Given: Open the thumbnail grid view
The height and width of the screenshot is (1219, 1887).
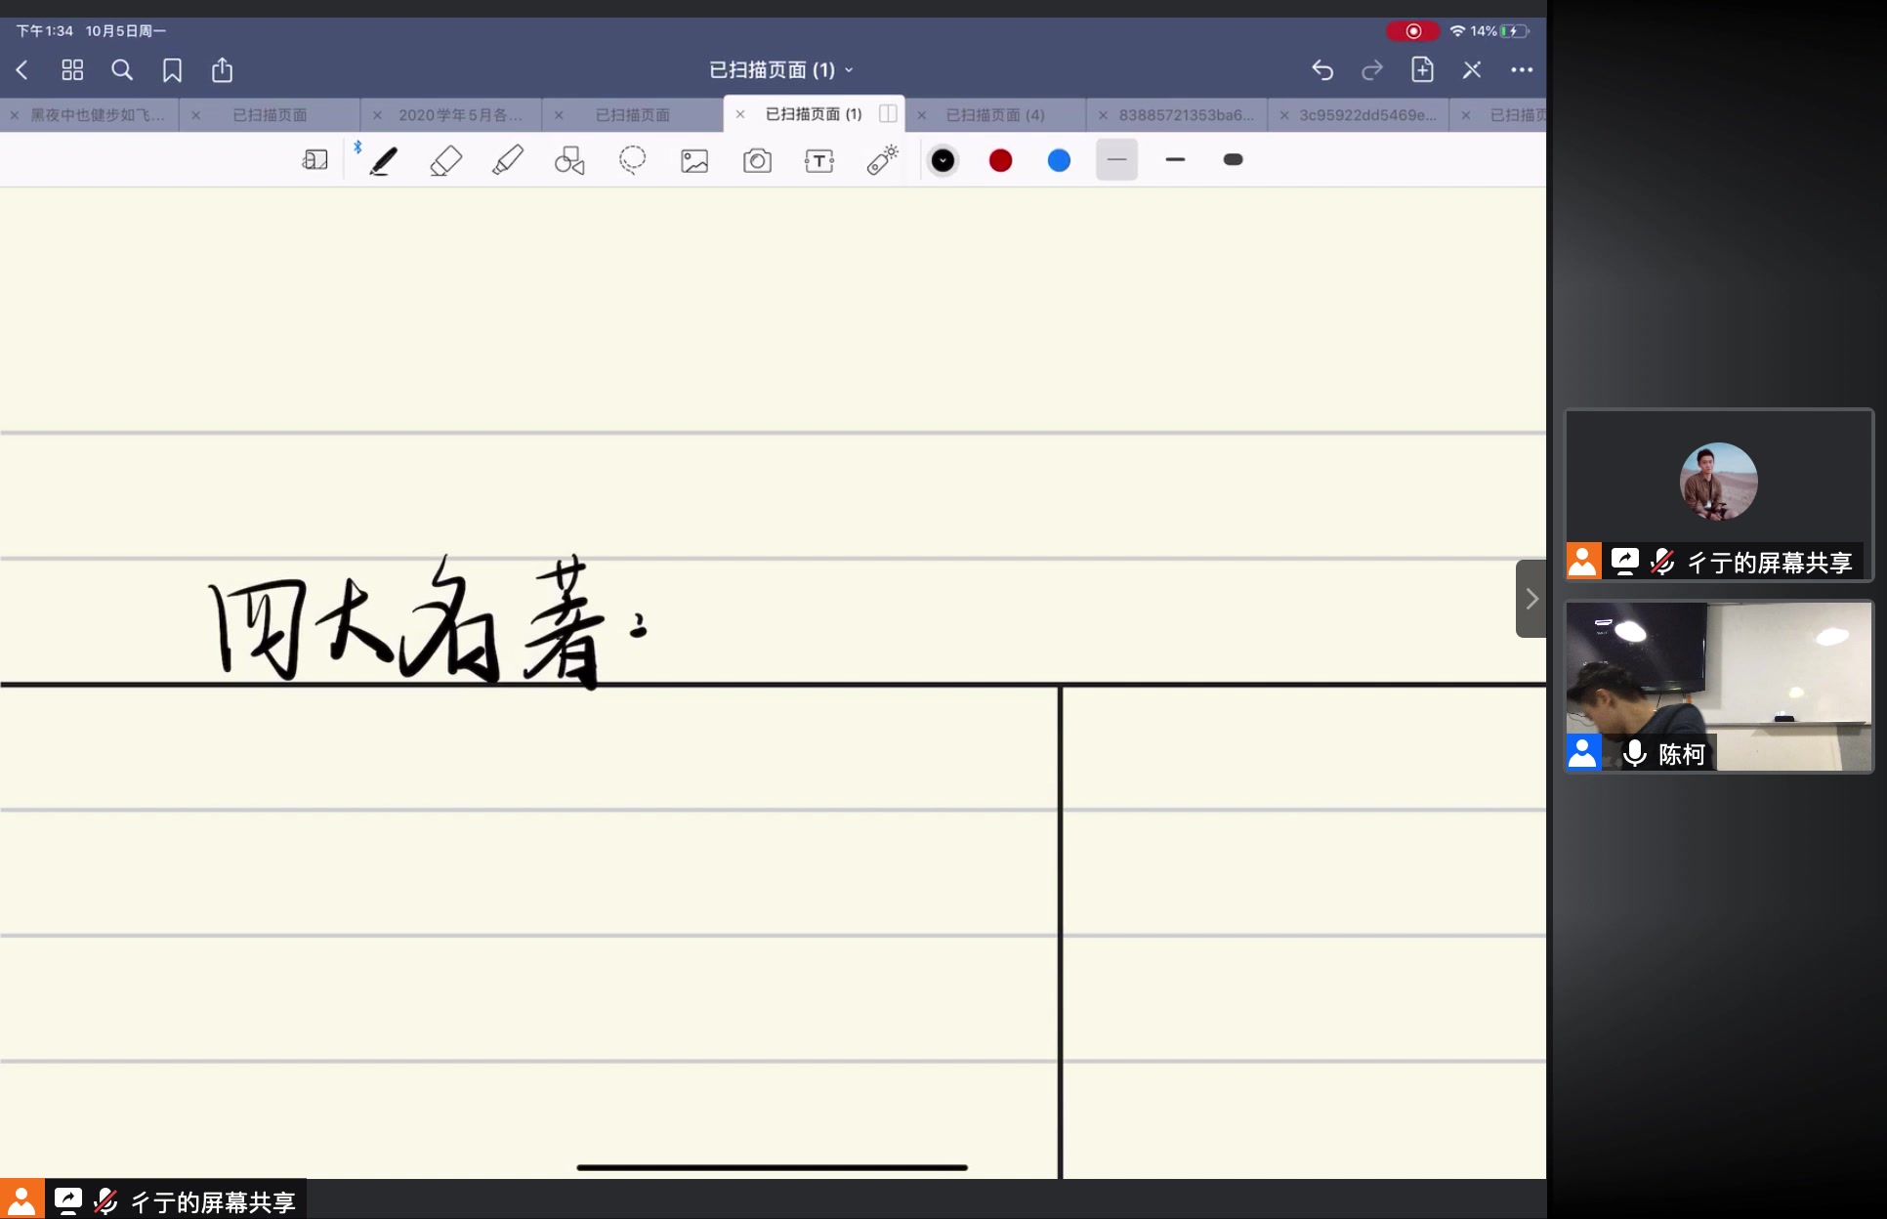Looking at the screenshot, I should click(72, 70).
